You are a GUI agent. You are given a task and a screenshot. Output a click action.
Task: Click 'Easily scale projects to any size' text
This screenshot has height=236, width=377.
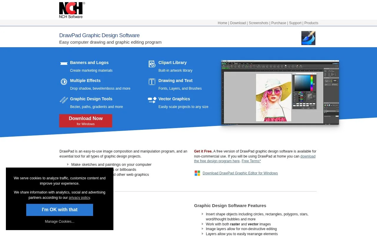pos(183,107)
